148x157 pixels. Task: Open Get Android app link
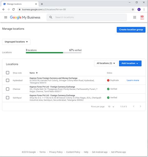(x=100, y=152)
